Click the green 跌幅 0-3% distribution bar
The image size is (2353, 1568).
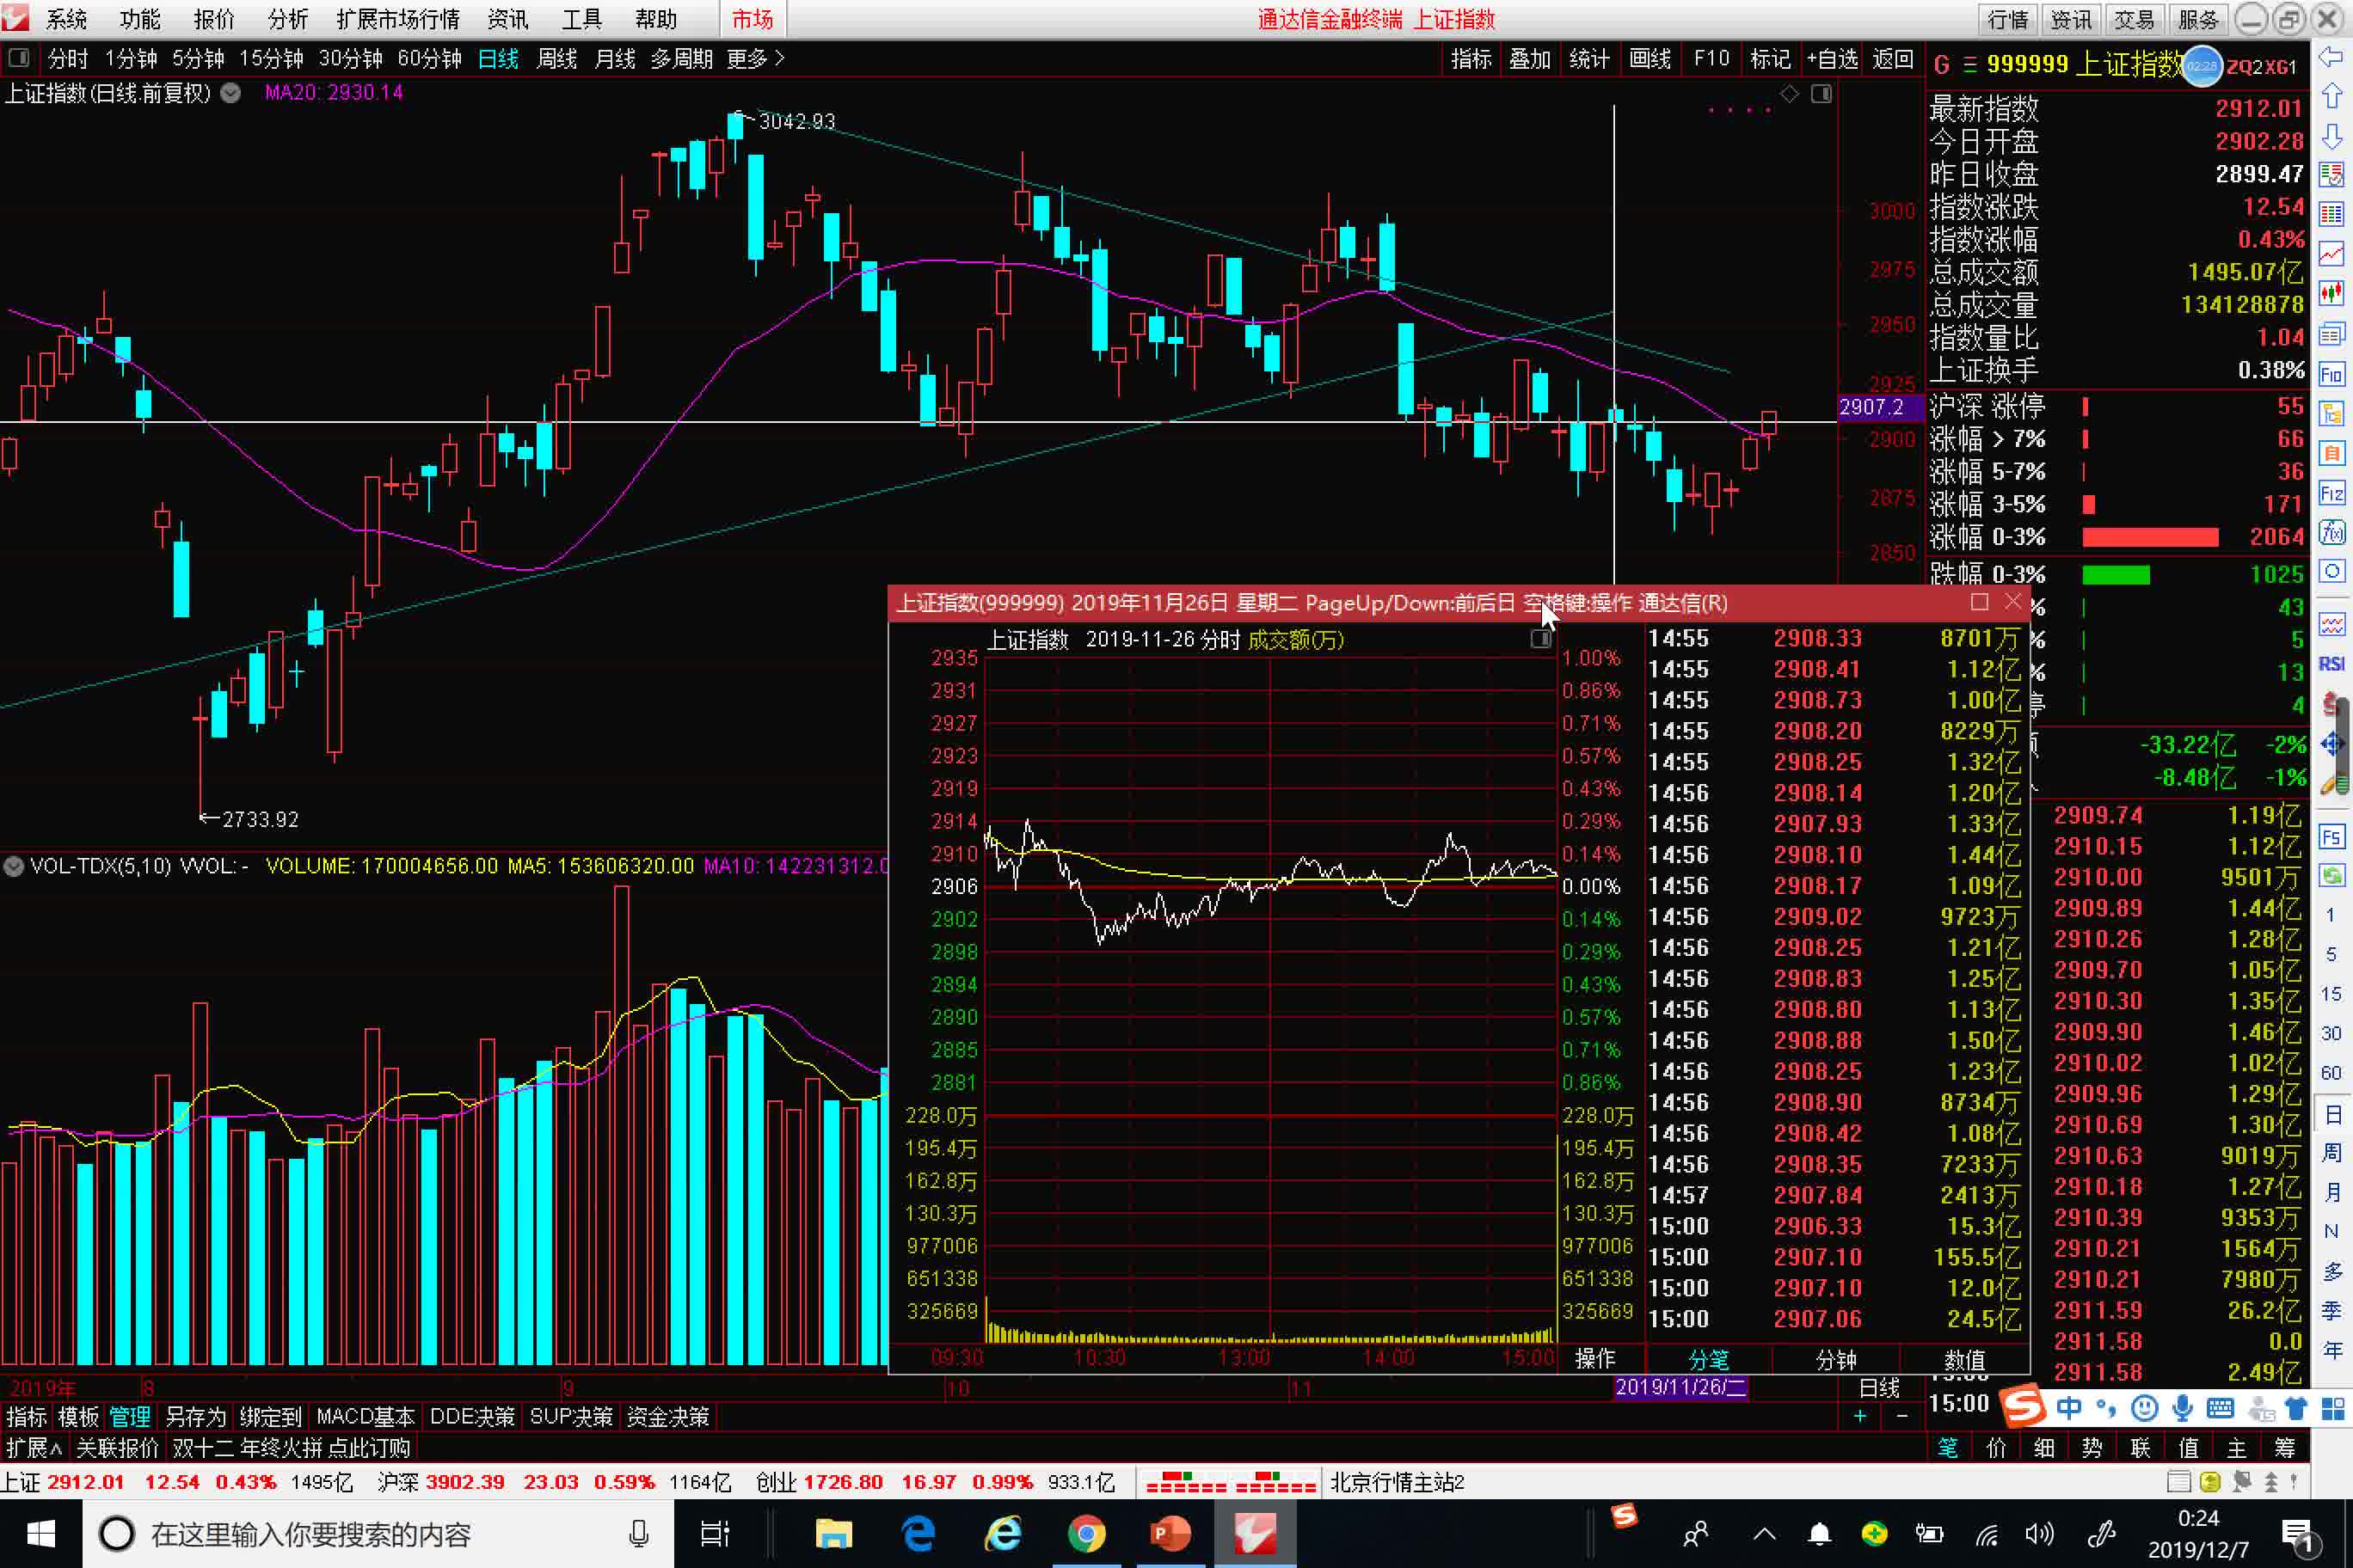coord(2116,575)
